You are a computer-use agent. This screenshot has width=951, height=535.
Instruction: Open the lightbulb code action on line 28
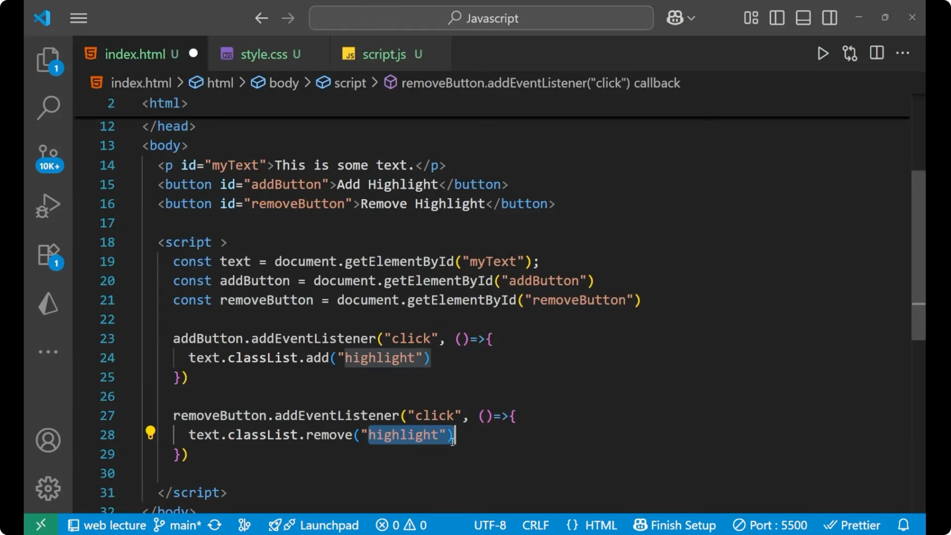(x=150, y=432)
